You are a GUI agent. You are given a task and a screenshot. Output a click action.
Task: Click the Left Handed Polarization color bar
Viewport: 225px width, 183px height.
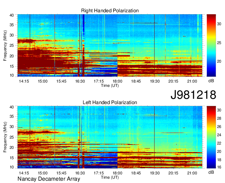click(211, 137)
